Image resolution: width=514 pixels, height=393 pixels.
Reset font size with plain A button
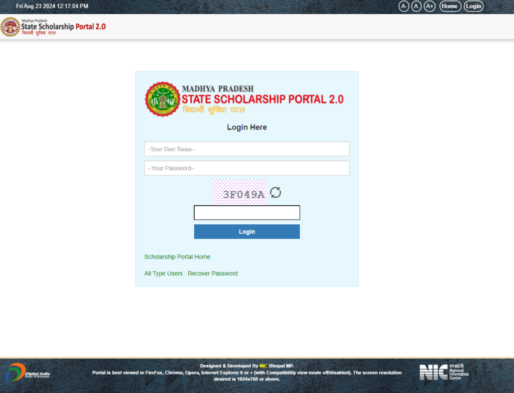pos(416,6)
